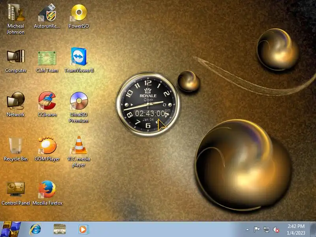Select the C.M Team desktop icon
316x237 pixels.
pyautogui.click(x=47, y=61)
